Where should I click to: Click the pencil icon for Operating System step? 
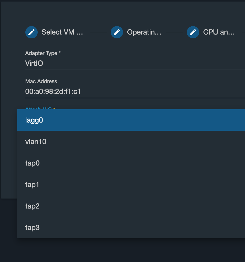[x=117, y=32]
